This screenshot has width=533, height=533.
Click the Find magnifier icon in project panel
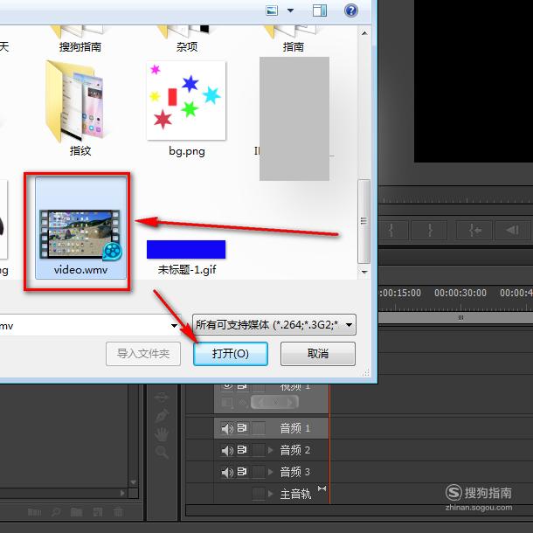[x=56, y=512]
